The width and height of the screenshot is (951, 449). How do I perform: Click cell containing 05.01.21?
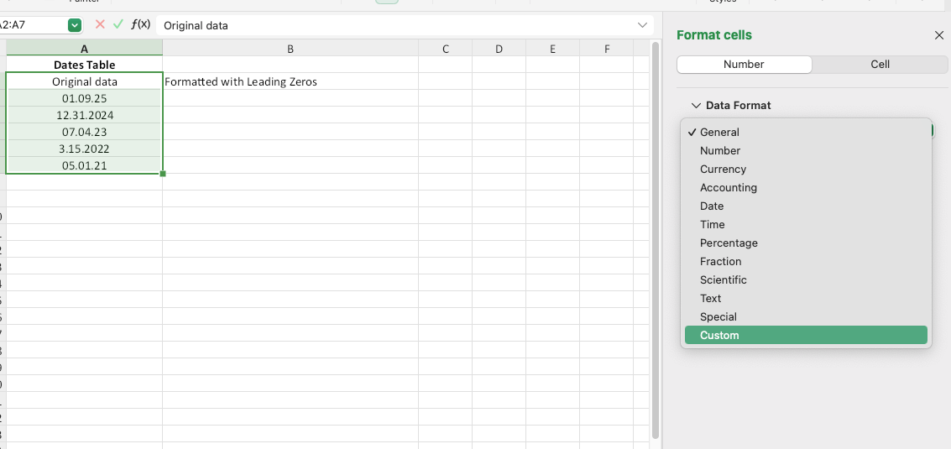tap(84, 165)
